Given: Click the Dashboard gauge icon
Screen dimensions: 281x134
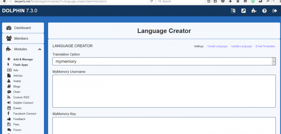Looking at the screenshot, I should 8,28.
